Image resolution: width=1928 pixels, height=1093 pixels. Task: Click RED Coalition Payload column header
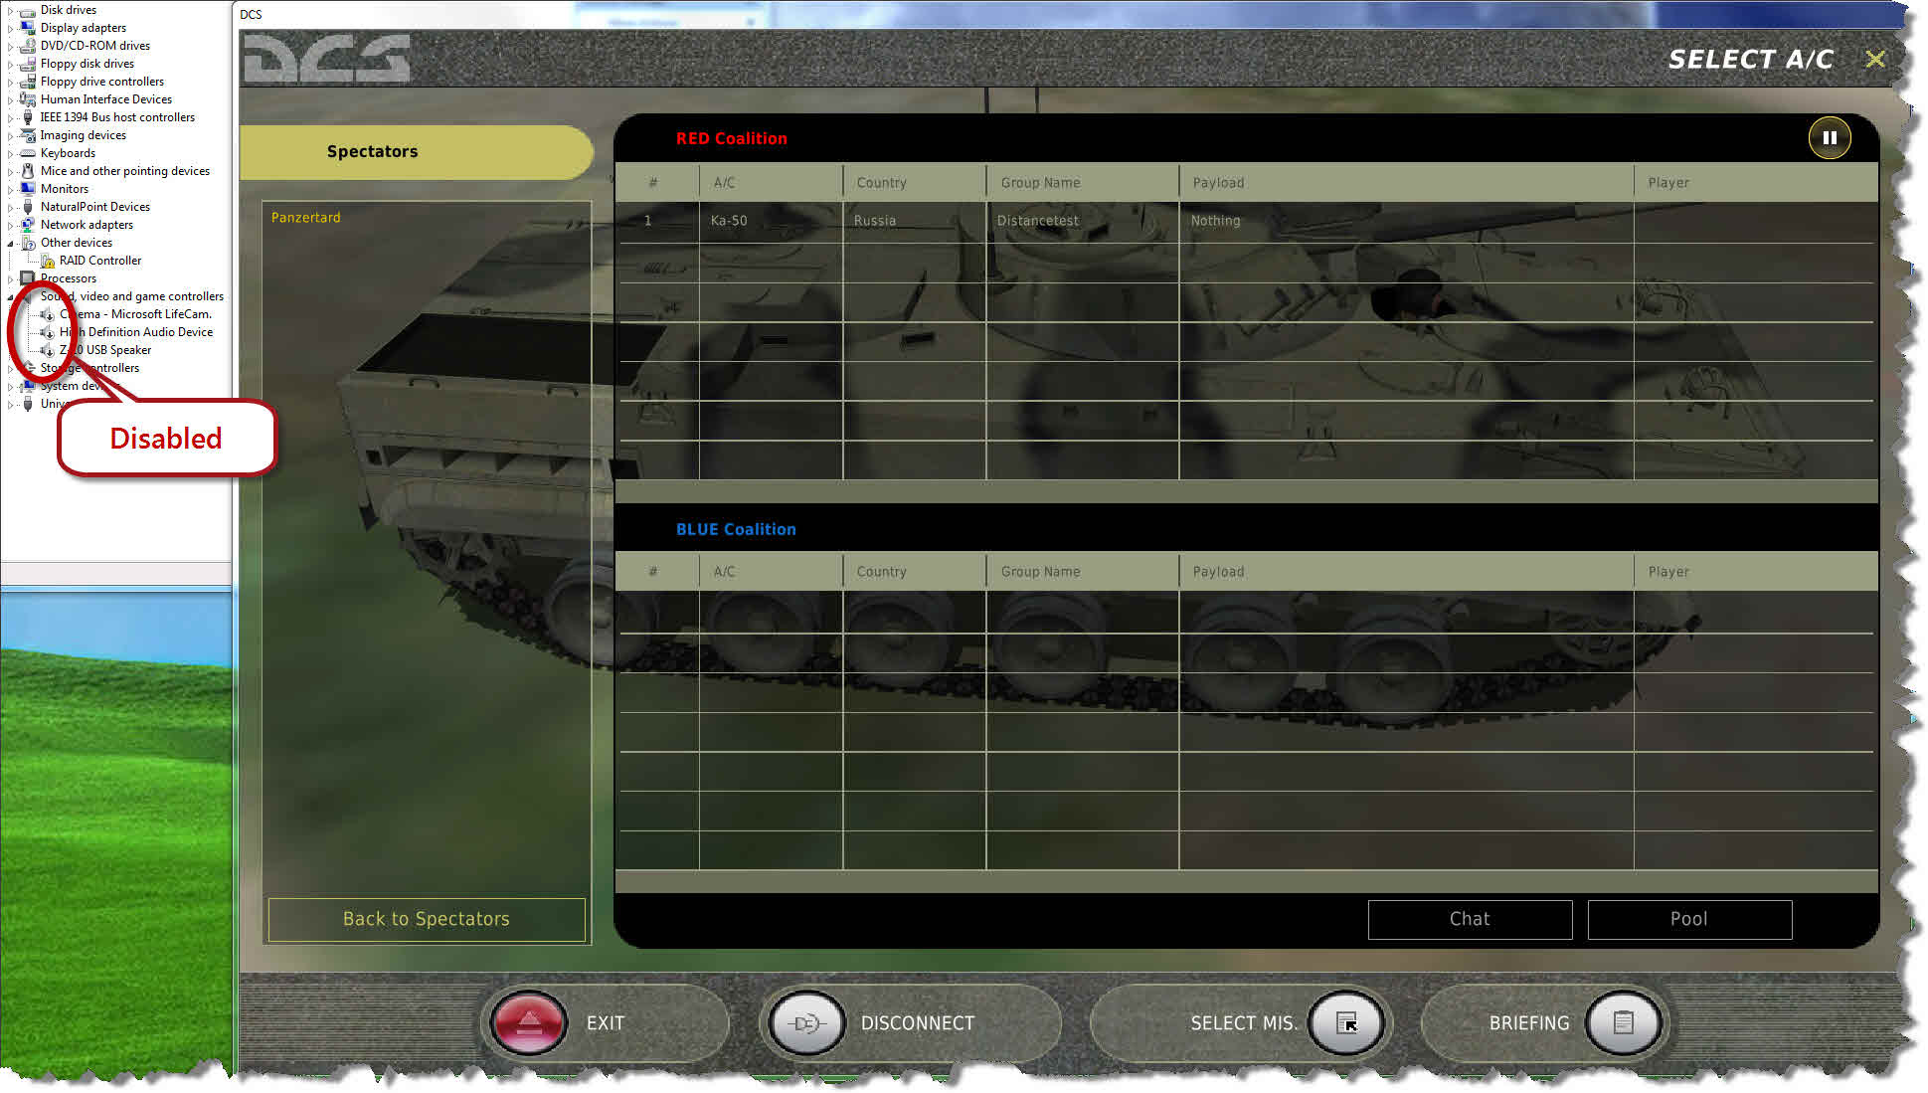pyautogui.click(x=1406, y=182)
